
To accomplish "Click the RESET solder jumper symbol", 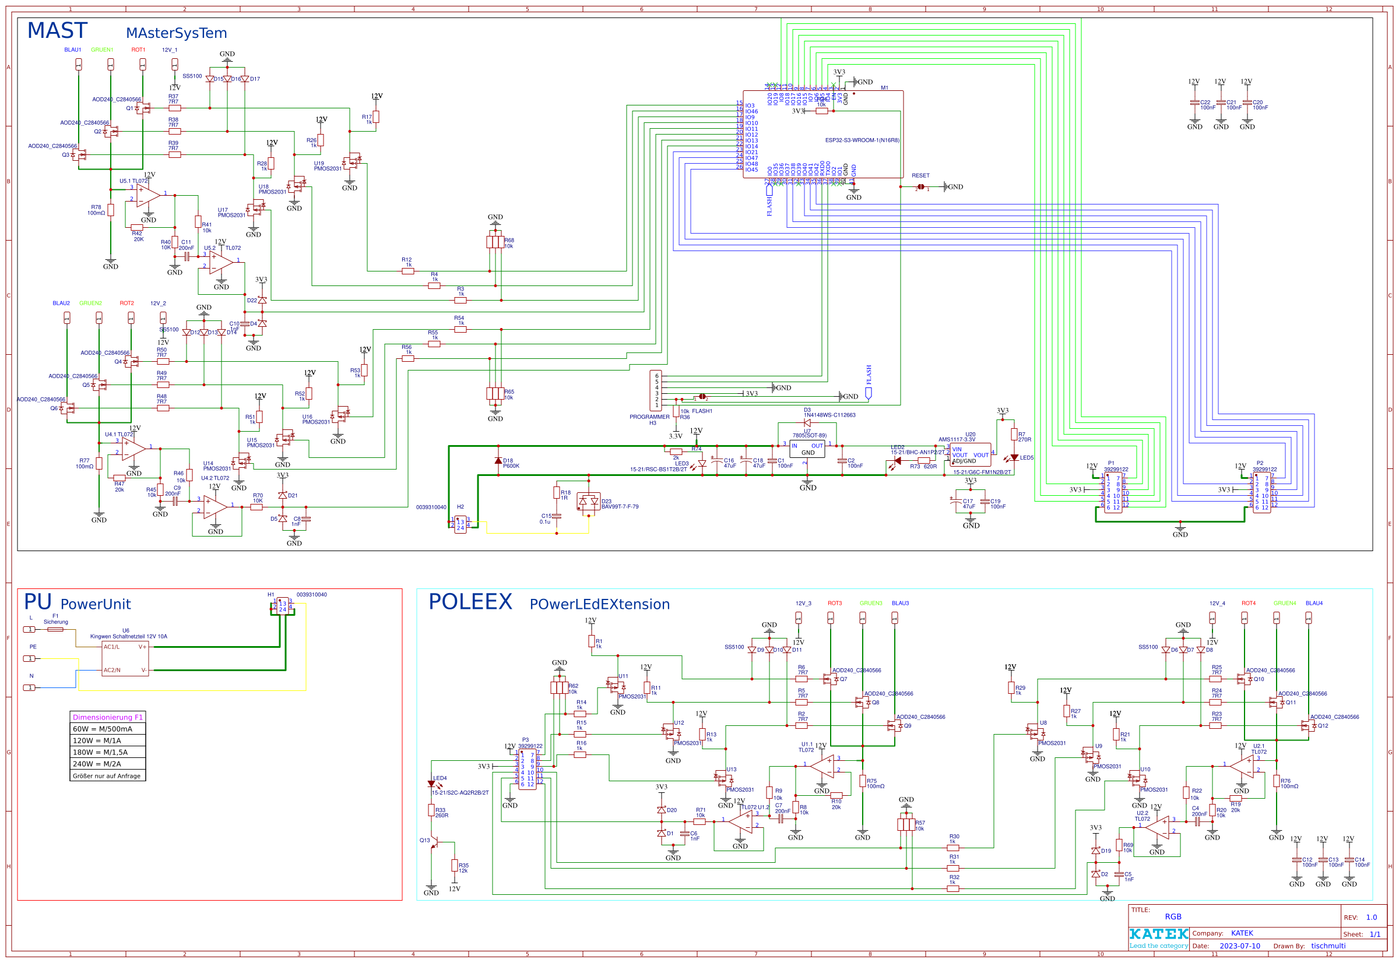I will pyautogui.click(x=920, y=187).
